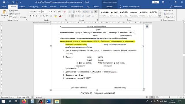Screen dimensions: 185x104
Task: Toggle show paragraph marks (¶)
Action: pyautogui.click(x=96, y=12)
